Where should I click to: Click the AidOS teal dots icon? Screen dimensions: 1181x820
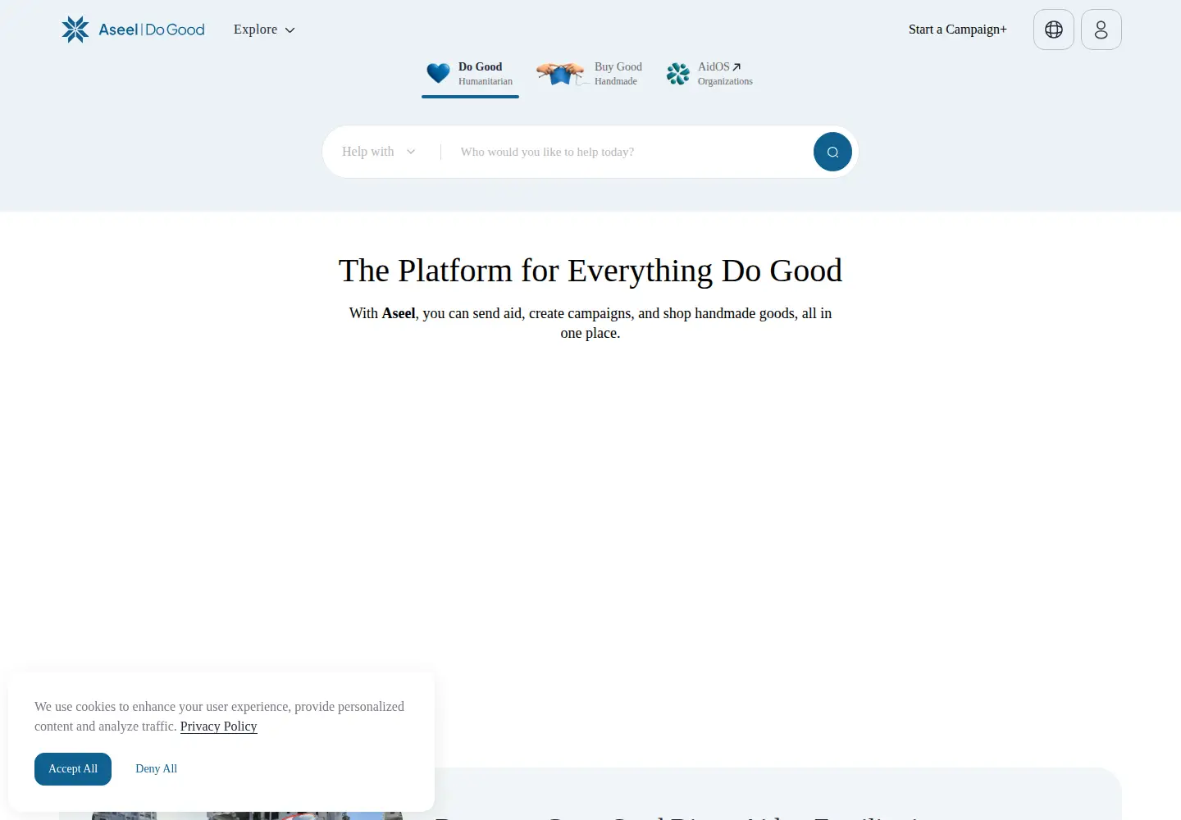tap(678, 74)
